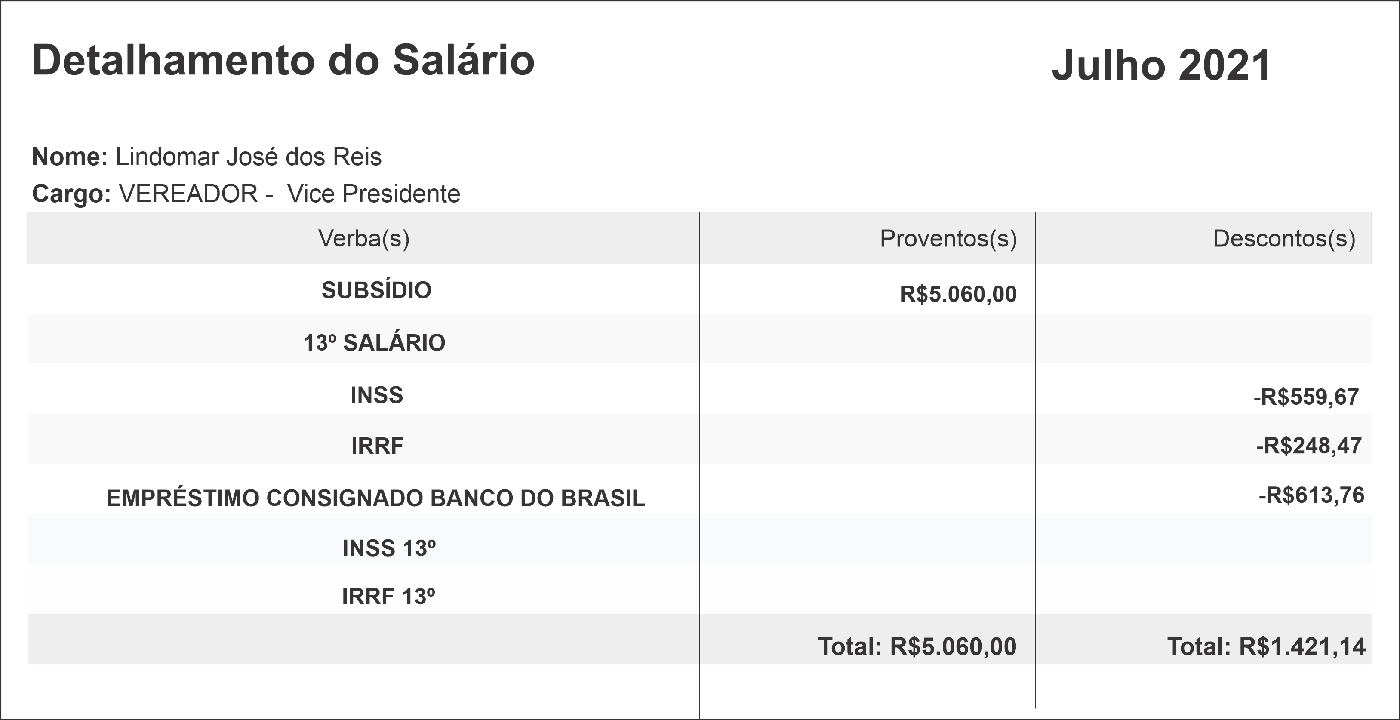1400x720 pixels.
Task: Click the "Verba(s)" column header
Action: pyautogui.click(x=363, y=239)
